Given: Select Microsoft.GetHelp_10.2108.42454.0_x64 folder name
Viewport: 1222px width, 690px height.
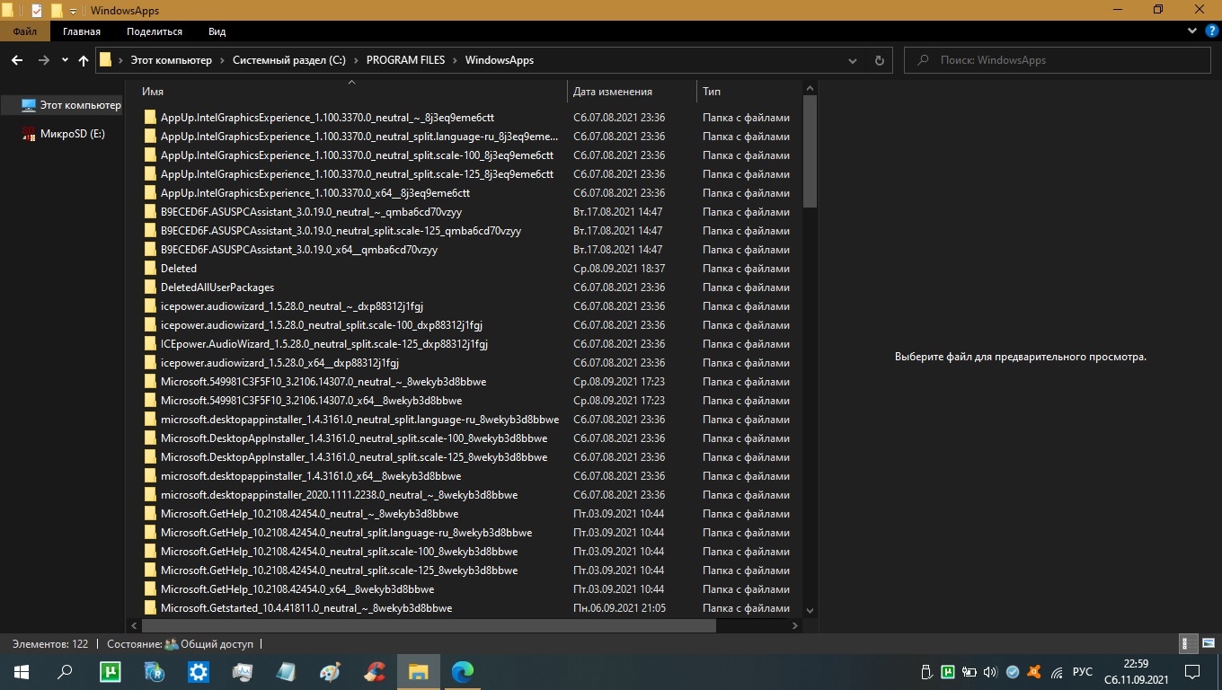Looking at the screenshot, I should point(297,589).
